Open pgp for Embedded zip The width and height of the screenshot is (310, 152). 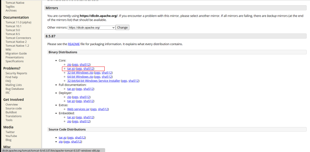pyautogui.click(x=75, y=122)
